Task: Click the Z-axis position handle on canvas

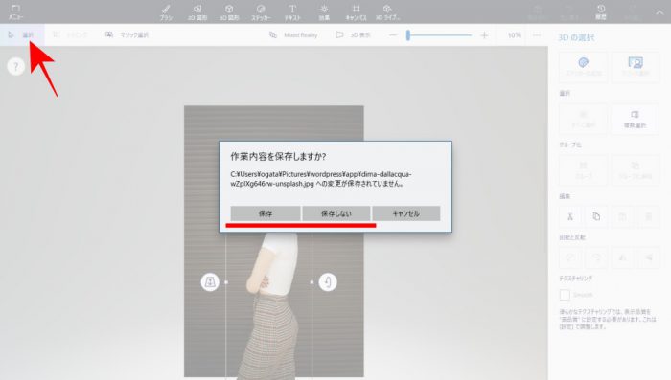Action: [210, 282]
